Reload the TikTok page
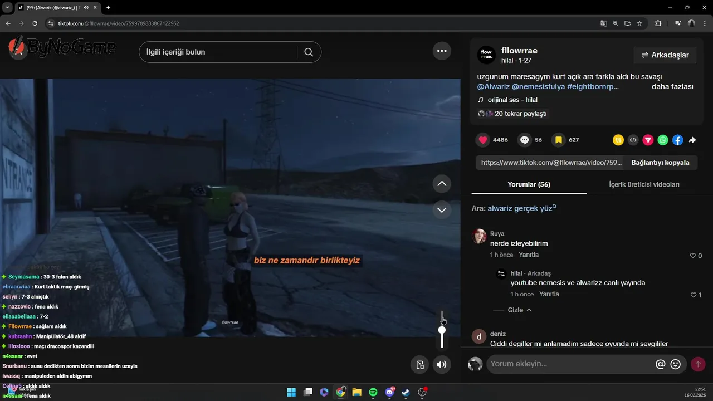 pyautogui.click(x=35, y=23)
